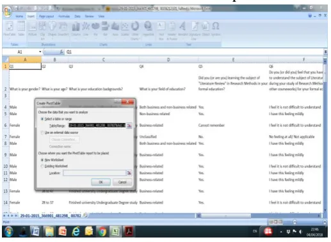Image resolution: width=331 pixels, height=242 pixels.
Task: Click the Windows Start orb
Action: point(8,232)
